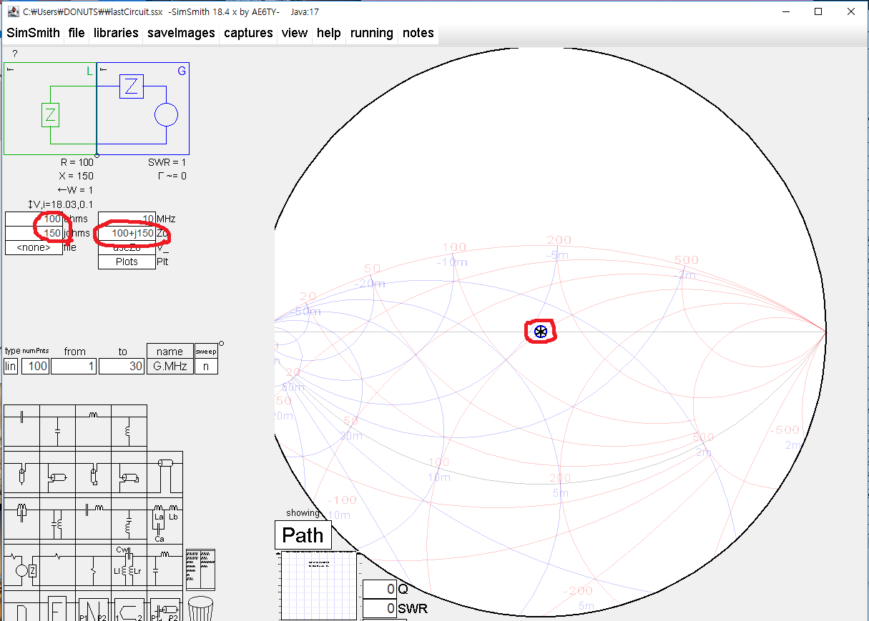Click the trash can icon
Viewport: 869px width, 621px height.
pos(201,607)
